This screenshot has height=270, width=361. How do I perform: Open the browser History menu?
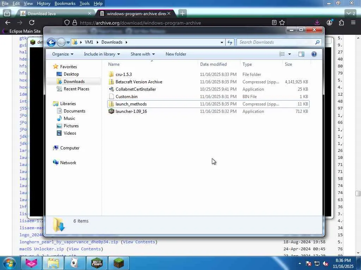[43, 4]
